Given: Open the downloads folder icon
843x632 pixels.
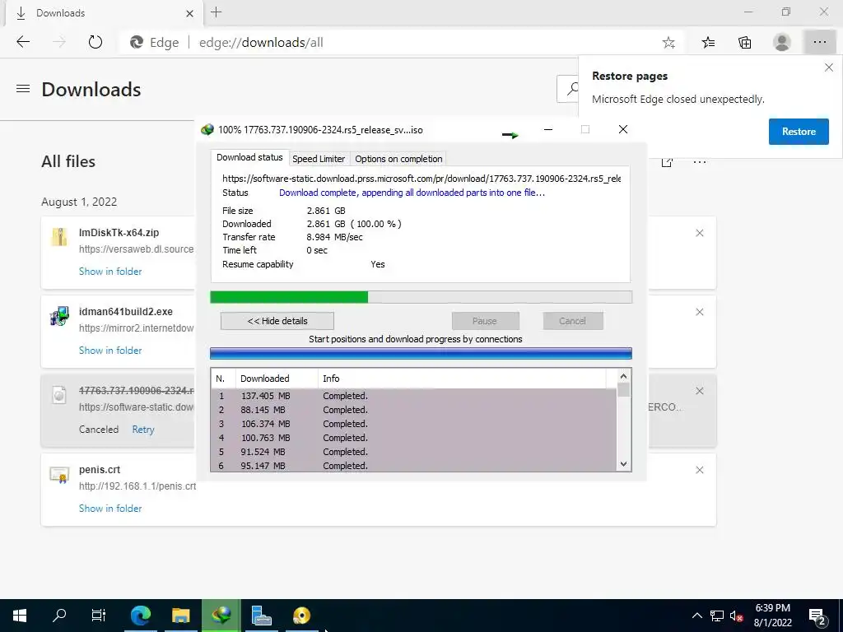Looking at the screenshot, I should pos(667,162).
